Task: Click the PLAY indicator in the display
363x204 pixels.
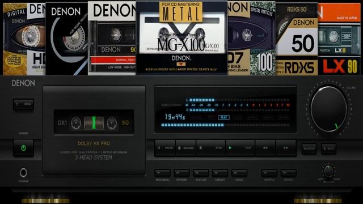Action: coord(224,117)
